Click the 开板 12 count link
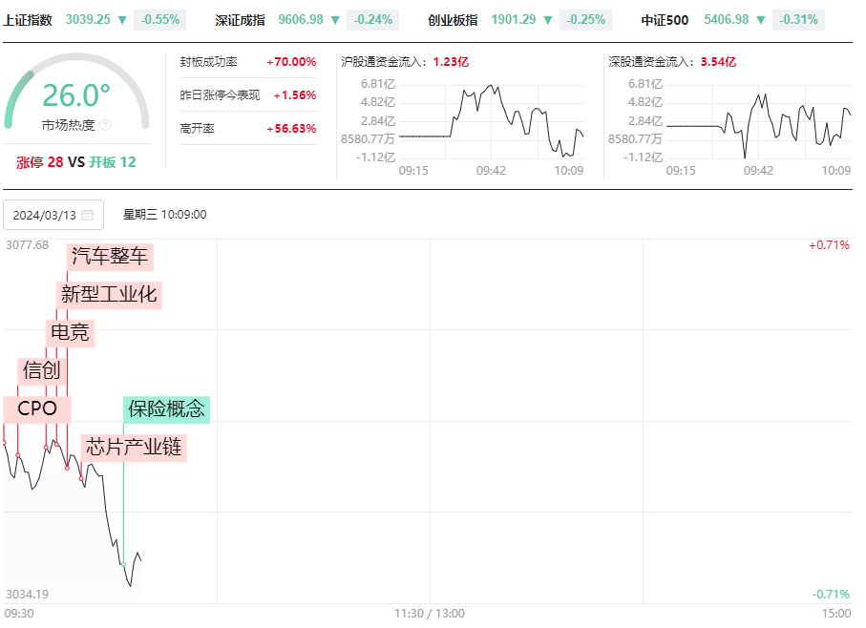866x628 pixels. (x=113, y=162)
